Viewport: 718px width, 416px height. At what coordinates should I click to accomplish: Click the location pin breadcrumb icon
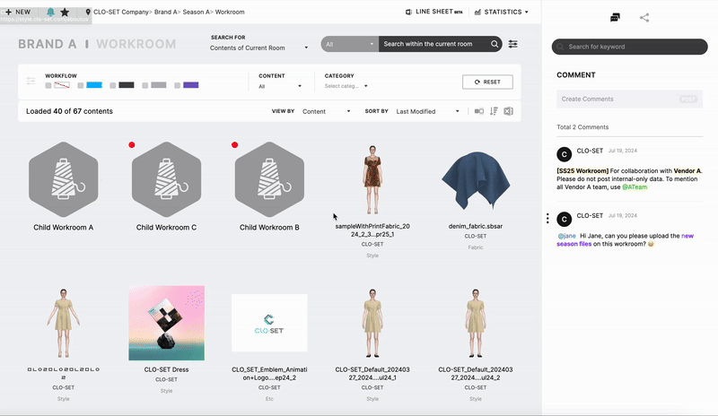[88, 12]
